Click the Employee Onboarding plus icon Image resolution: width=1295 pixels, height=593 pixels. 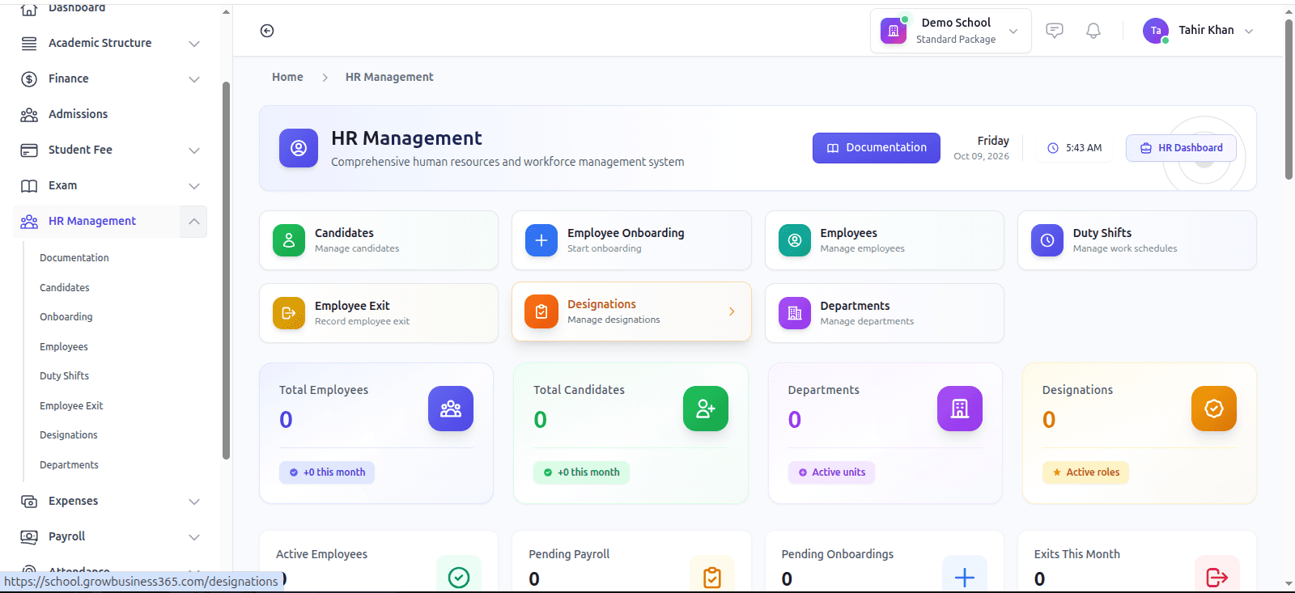(541, 240)
